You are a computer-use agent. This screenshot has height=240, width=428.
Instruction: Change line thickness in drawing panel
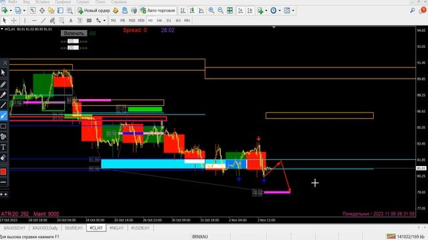click(x=3, y=182)
